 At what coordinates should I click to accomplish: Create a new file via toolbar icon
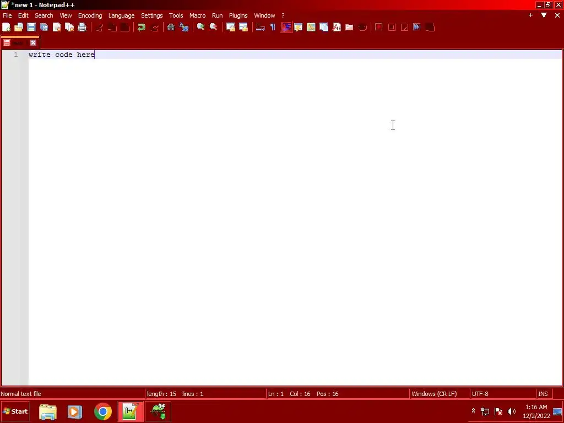tap(6, 27)
